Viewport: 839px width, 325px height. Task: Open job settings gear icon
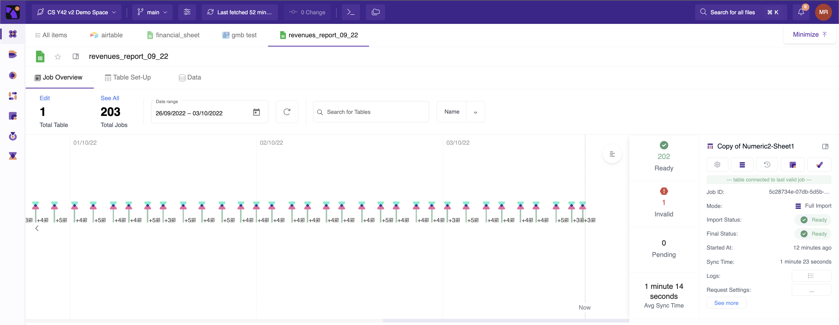coord(717,165)
